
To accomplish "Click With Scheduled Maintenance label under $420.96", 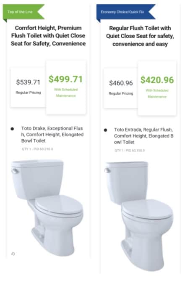I will [x=157, y=93].
